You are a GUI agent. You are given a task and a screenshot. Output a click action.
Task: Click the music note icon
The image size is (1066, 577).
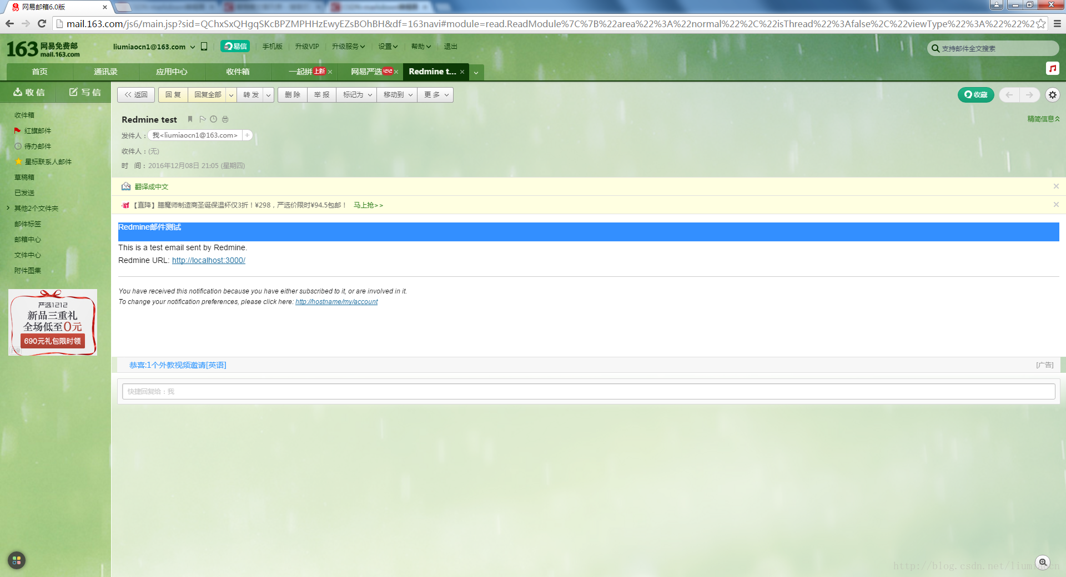click(1053, 68)
